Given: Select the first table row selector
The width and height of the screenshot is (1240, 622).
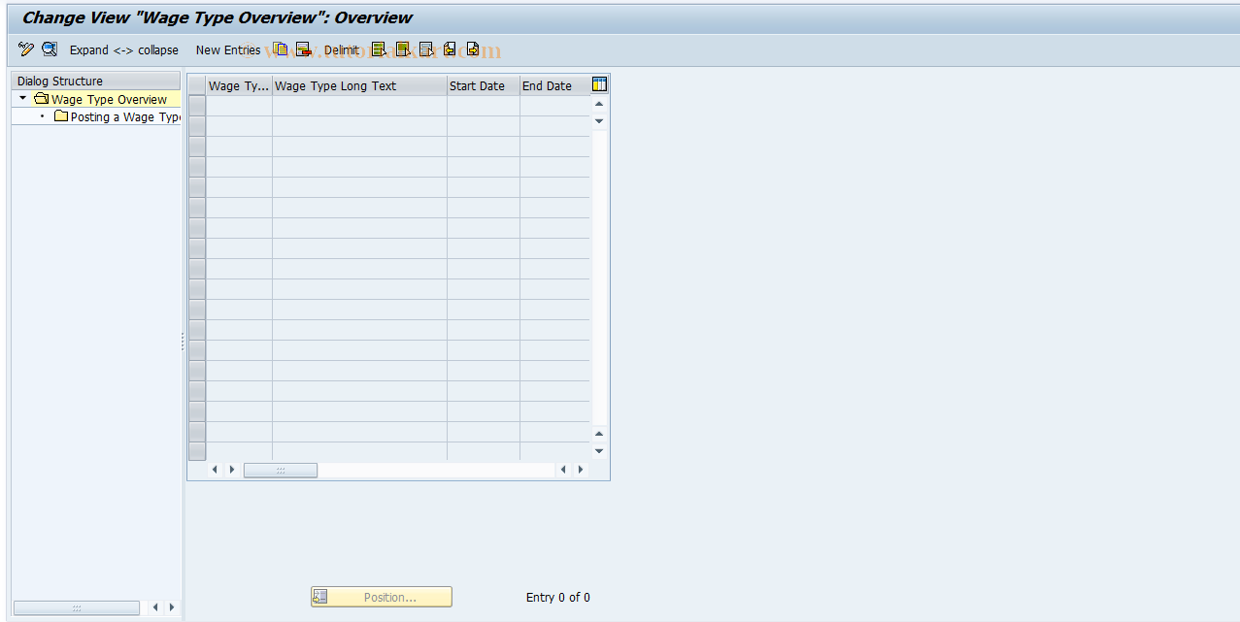Looking at the screenshot, I should point(197,106).
